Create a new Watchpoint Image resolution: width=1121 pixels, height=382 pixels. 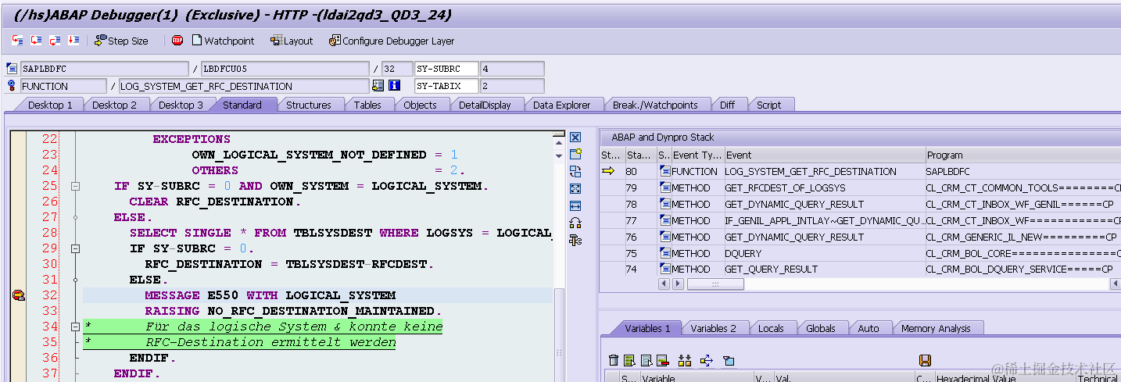tap(223, 41)
